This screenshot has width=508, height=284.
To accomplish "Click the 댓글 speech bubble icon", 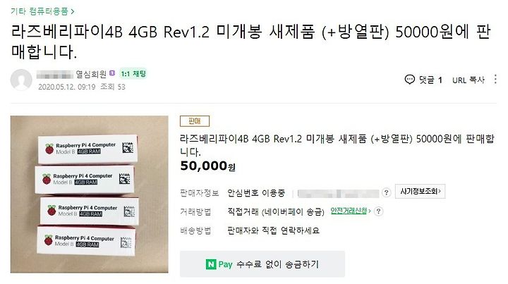I will pyautogui.click(x=409, y=80).
